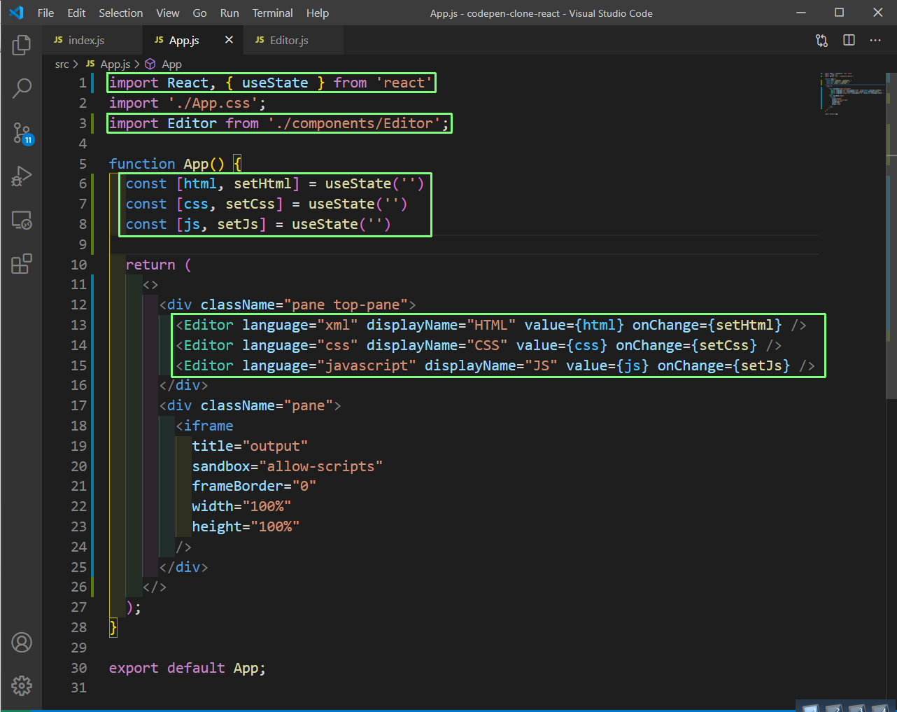This screenshot has width=897, height=712.
Task: Open the View menu
Action: tap(167, 13)
